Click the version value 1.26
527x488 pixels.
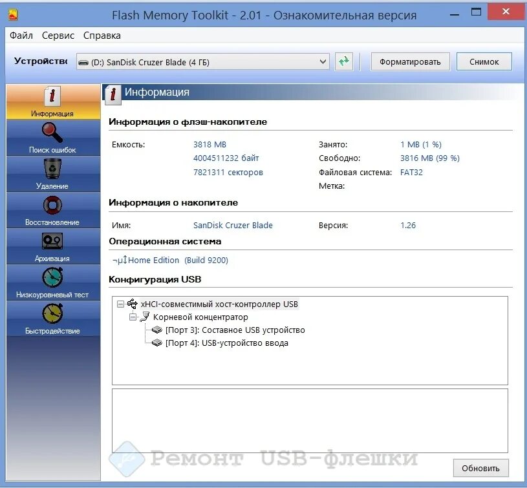coord(408,225)
